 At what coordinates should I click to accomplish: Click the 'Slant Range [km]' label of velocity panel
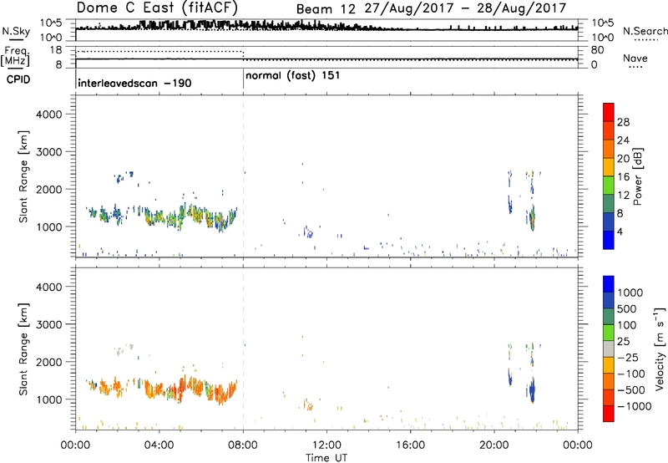click(23, 349)
